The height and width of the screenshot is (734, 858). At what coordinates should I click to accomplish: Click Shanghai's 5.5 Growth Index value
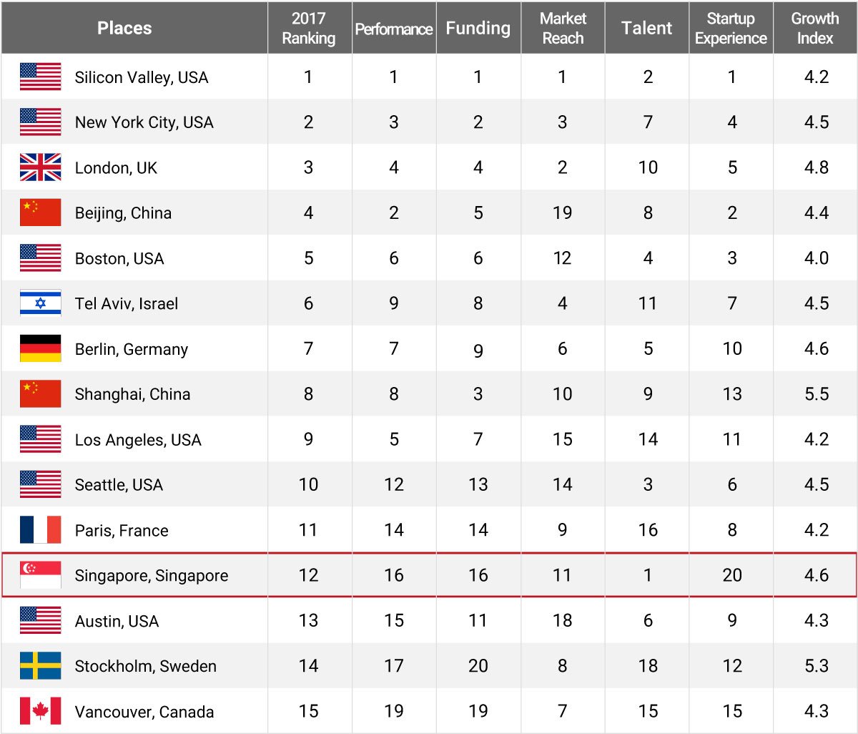[816, 394]
